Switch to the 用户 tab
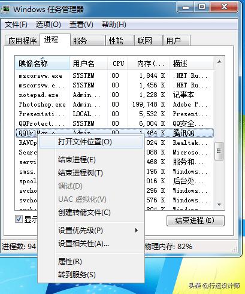The width and height of the screenshot is (245, 294). (x=177, y=41)
